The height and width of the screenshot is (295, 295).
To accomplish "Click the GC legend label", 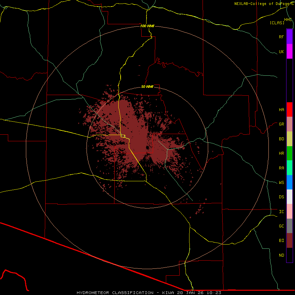I will 281,226.
